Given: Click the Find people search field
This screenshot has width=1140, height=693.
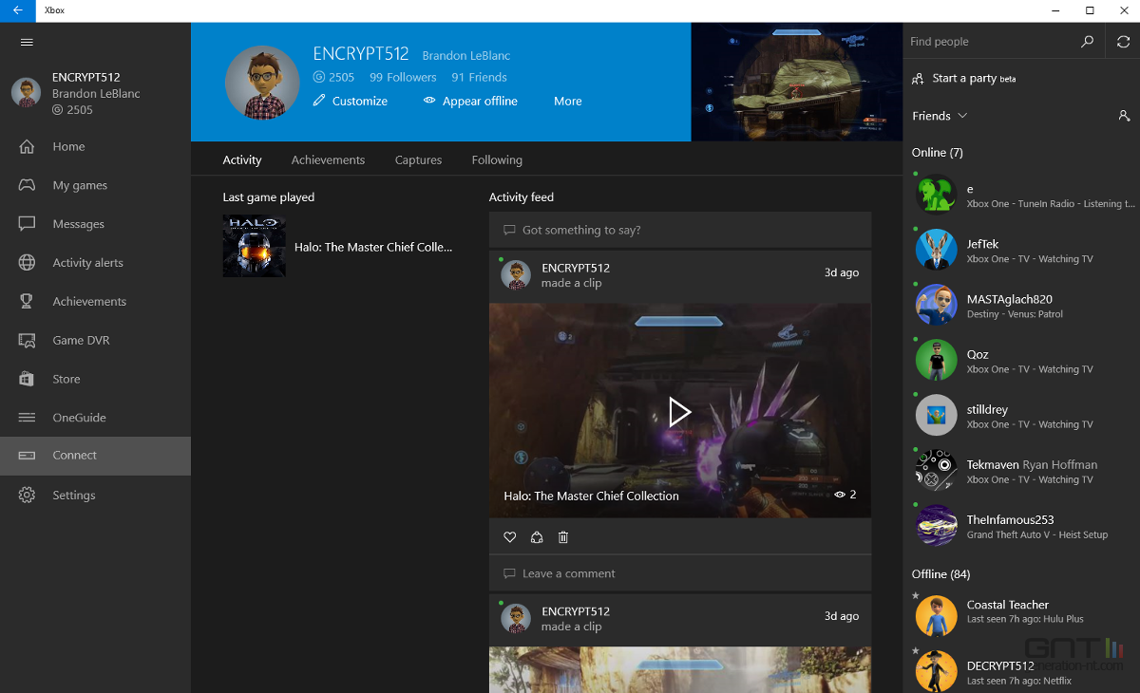Looking at the screenshot, I should tap(990, 42).
